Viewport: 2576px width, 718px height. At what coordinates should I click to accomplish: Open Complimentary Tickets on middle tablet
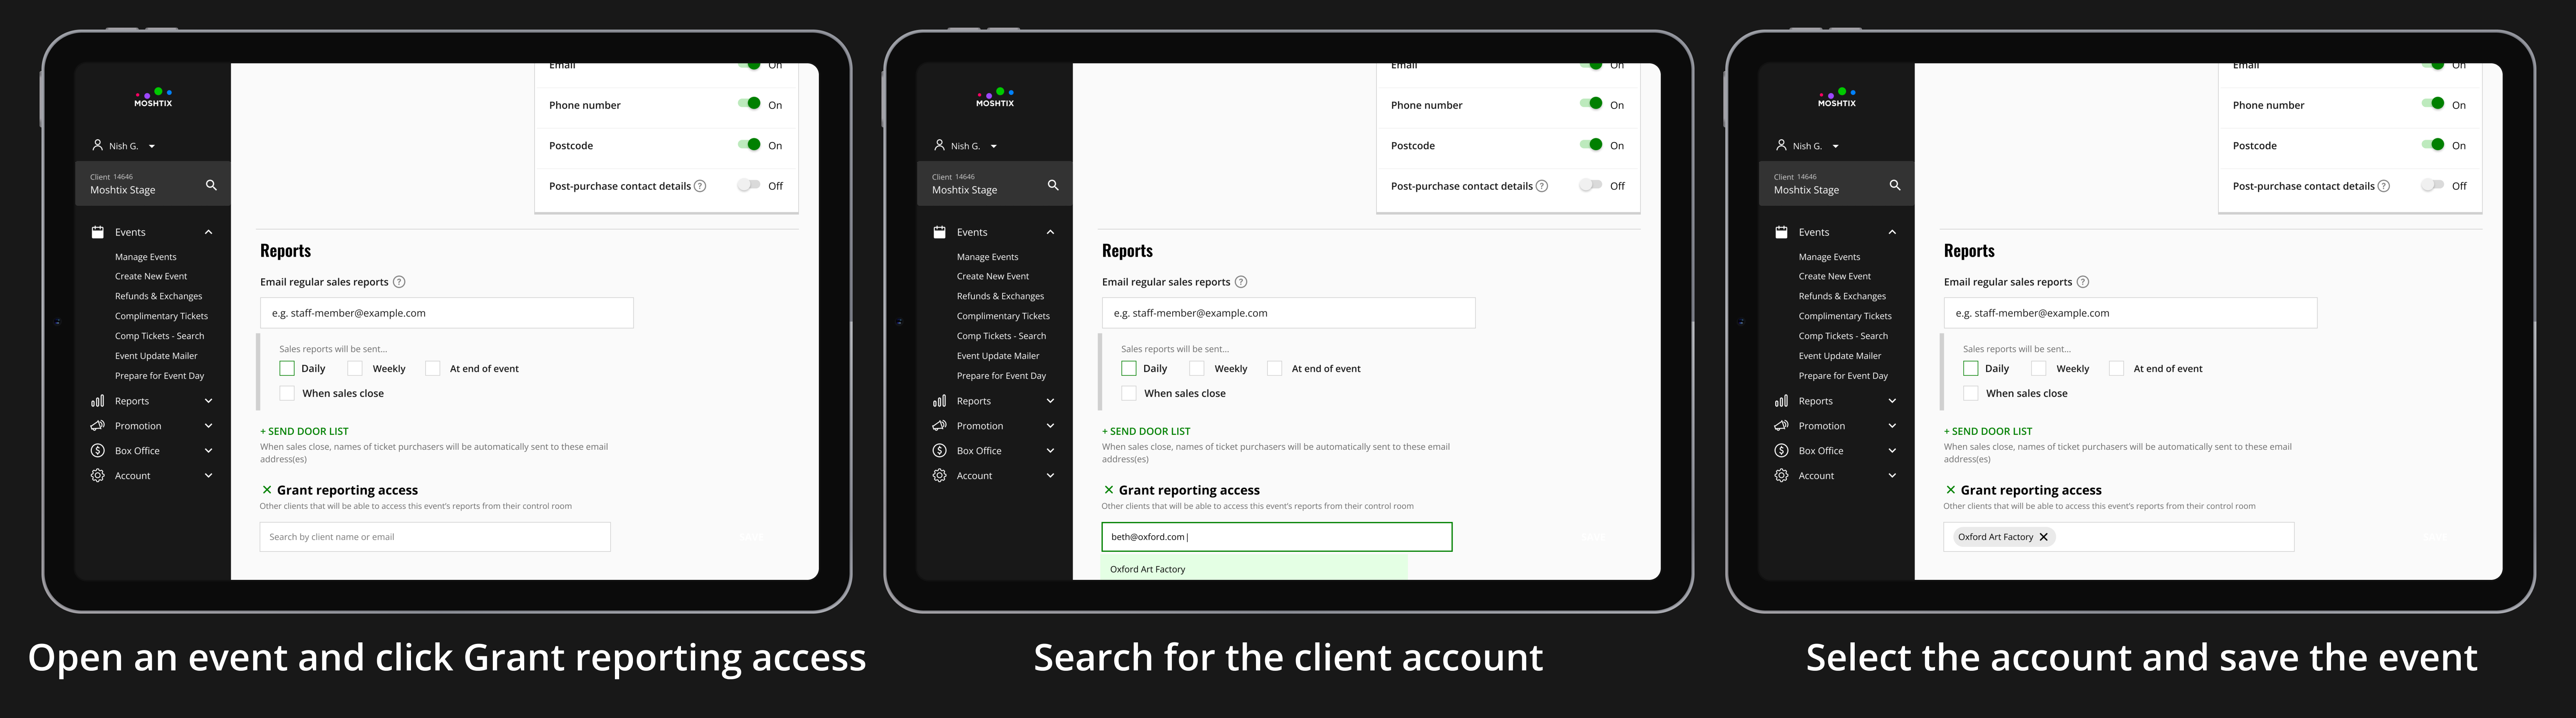click(x=1003, y=317)
